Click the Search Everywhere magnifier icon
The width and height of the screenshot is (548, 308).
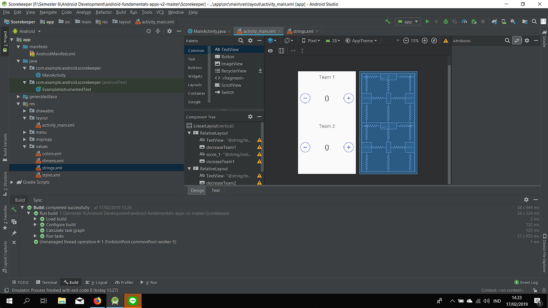534,21
